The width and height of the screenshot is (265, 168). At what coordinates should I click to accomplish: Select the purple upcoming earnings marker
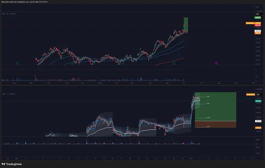(x=217, y=63)
